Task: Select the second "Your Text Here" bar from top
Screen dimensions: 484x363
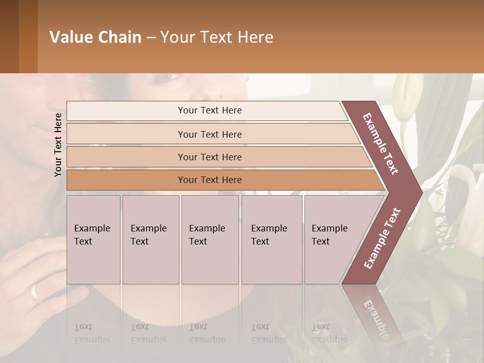Action: (x=209, y=134)
